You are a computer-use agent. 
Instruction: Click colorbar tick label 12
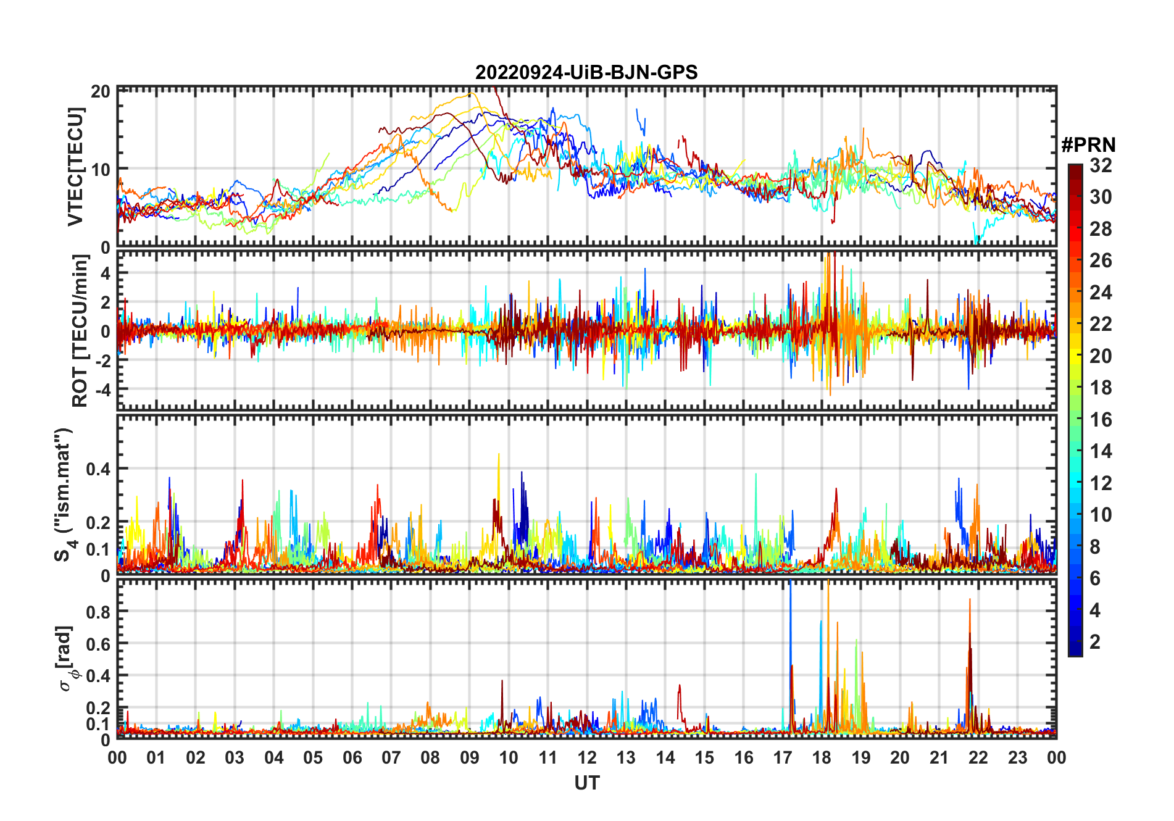[1101, 483]
